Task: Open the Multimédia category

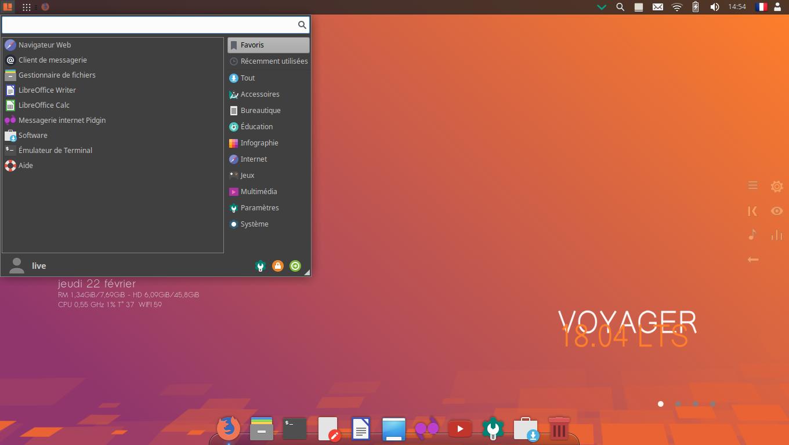Action: (x=268, y=191)
